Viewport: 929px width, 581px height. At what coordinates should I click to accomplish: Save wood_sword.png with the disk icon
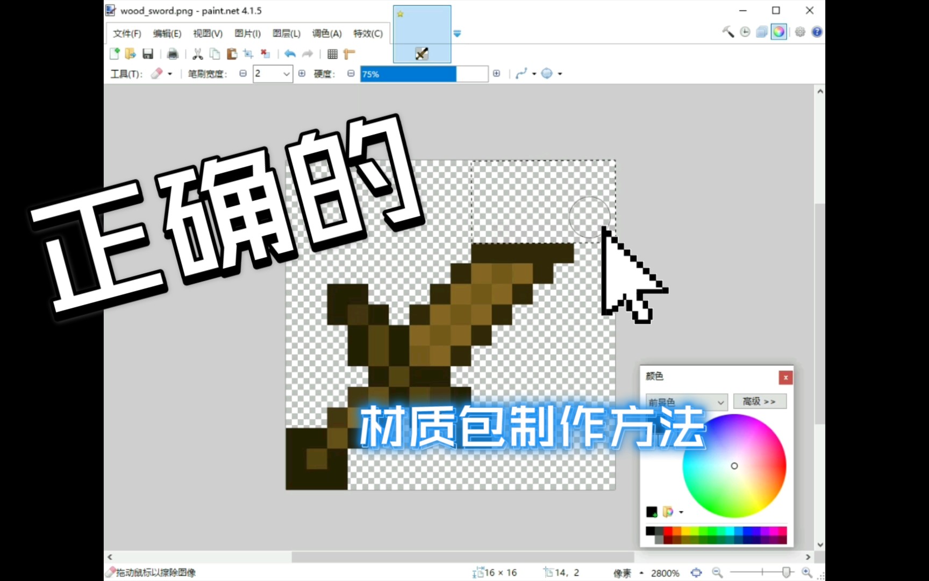(148, 53)
